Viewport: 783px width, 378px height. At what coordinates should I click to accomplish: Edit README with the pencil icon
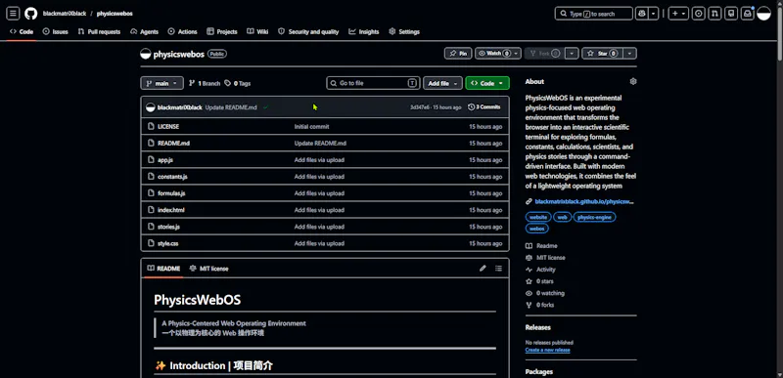(483, 269)
